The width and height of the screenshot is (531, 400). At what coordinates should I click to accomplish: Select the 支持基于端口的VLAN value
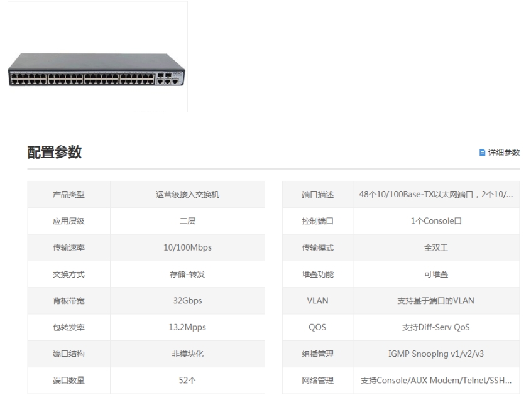436,301
